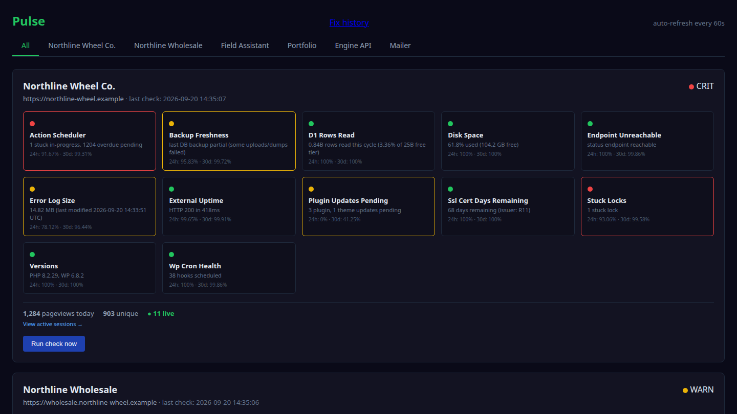737x414 pixels.
Task: Click the yellow status dot on Backup Freshness card
Action: (x=171, y=124)
